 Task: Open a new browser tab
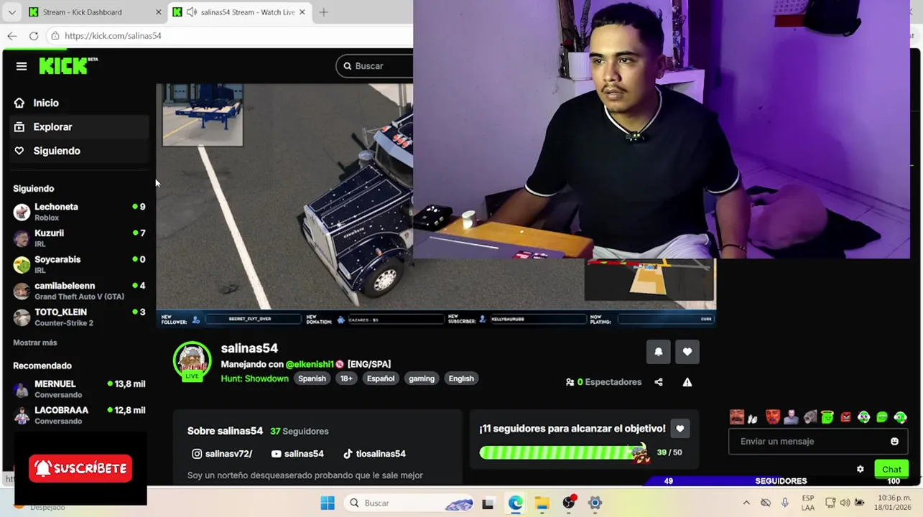pyautogui.click(x=323, y=12)
